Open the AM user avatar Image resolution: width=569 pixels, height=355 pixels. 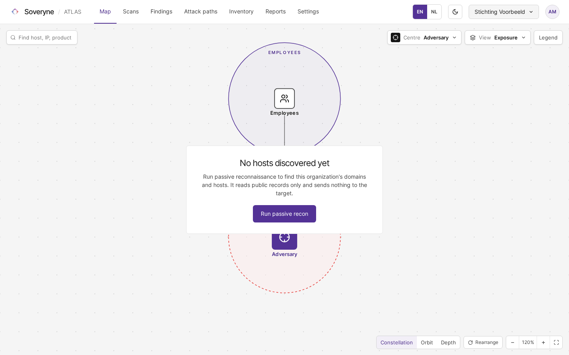tap(552, 12)
